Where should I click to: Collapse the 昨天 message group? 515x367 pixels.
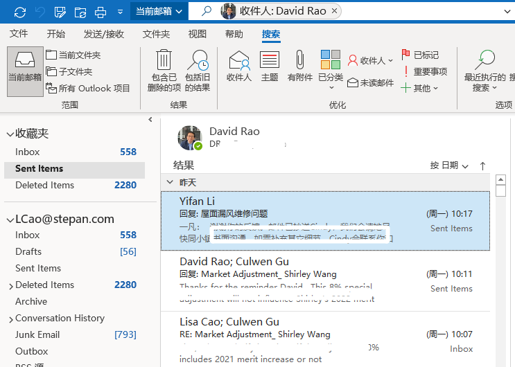pos(170,182)
